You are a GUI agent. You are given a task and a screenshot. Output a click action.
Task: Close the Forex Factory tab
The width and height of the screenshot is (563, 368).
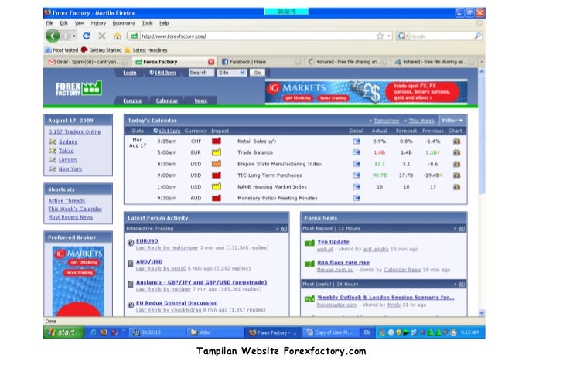[211, 62]
